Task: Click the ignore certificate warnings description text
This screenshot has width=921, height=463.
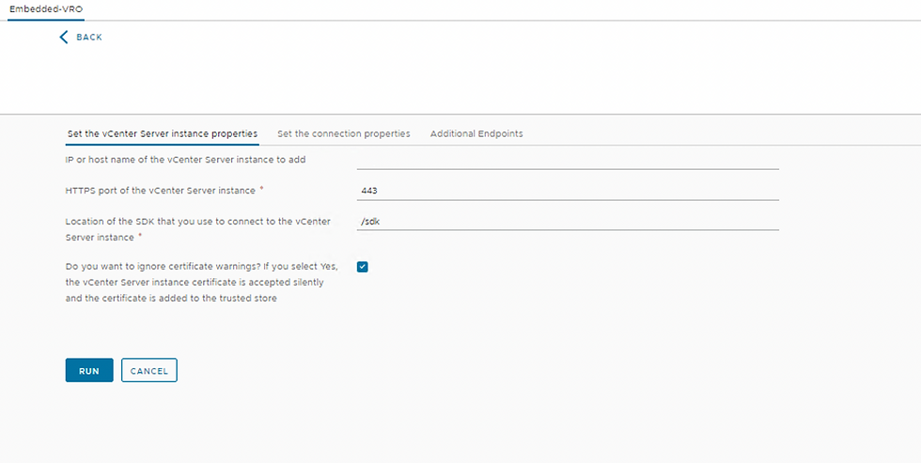Action: click(x=201, y=283)
